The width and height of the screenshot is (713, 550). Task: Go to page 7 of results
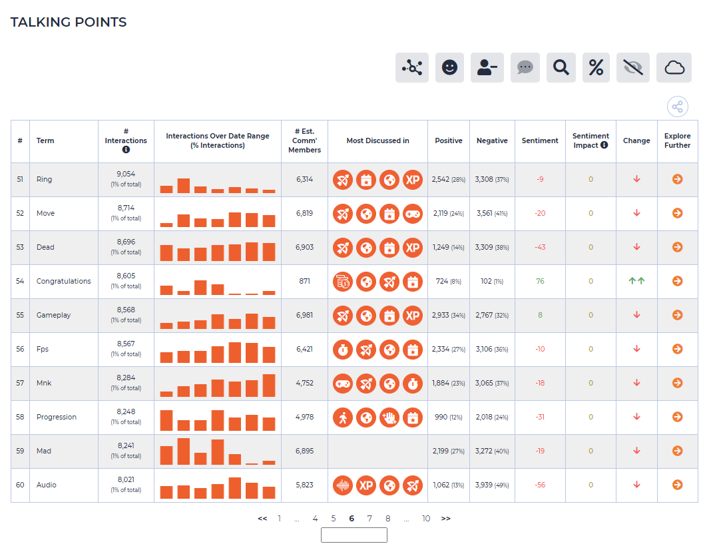click(369, 518)
